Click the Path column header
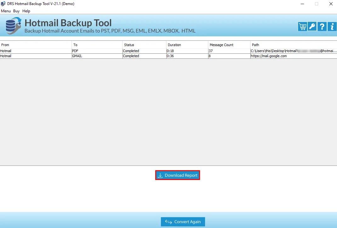The width and height of the screenshot is (337, 228). 294,45
